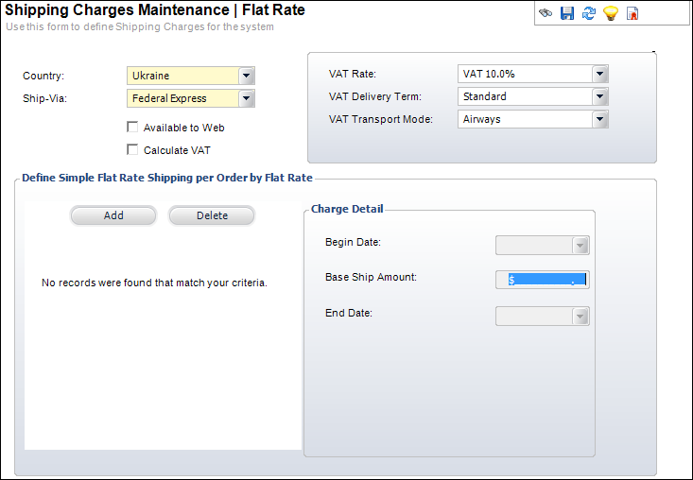Click the Add button

click(x=113, y=215)
